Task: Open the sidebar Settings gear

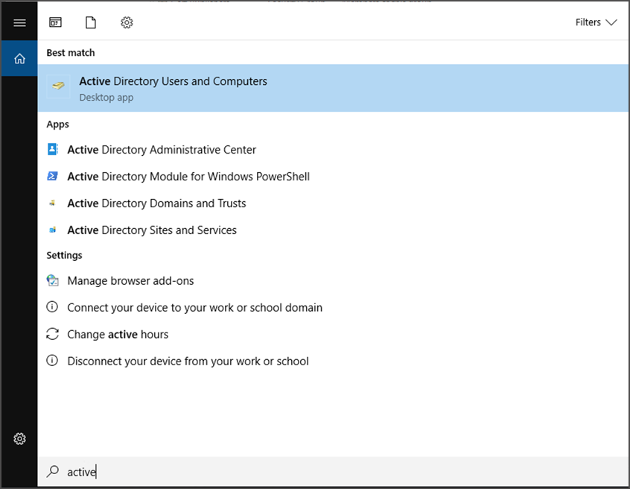Action: 19,438
